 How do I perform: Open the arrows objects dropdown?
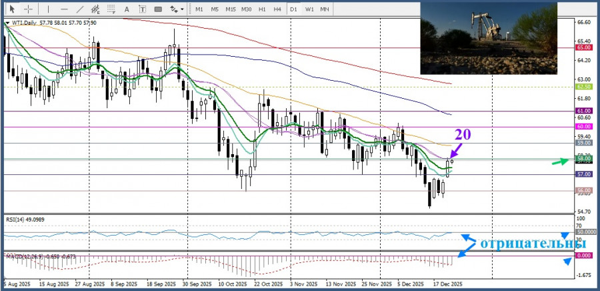177,9
